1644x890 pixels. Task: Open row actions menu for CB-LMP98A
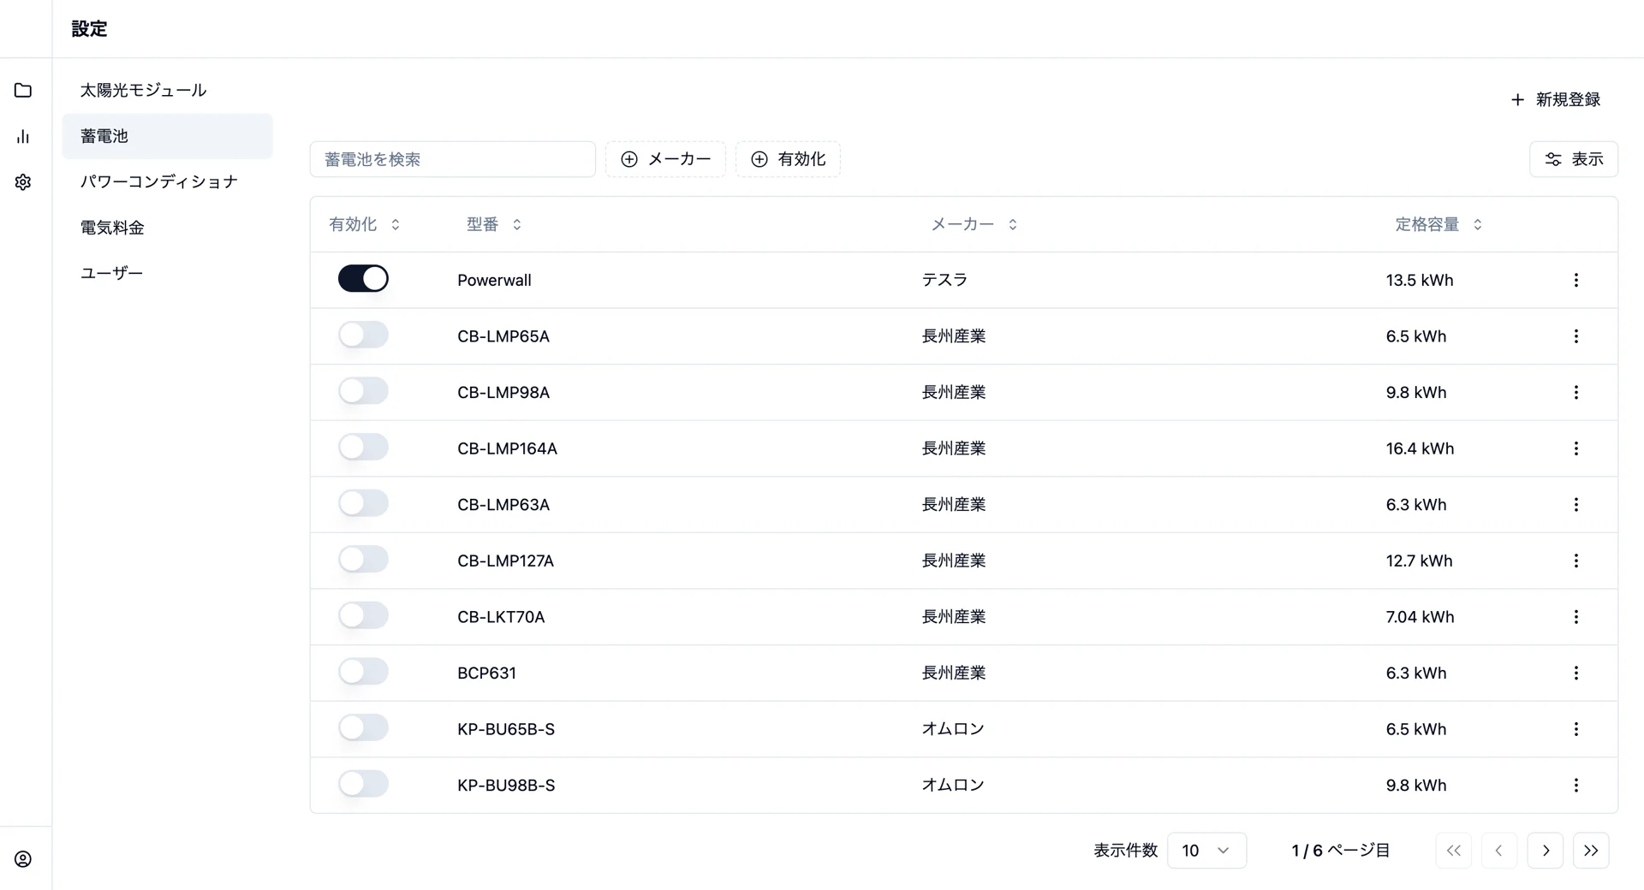click(1575, 392)
